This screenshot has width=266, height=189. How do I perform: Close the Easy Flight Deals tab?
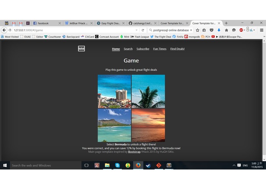(123, 23)
